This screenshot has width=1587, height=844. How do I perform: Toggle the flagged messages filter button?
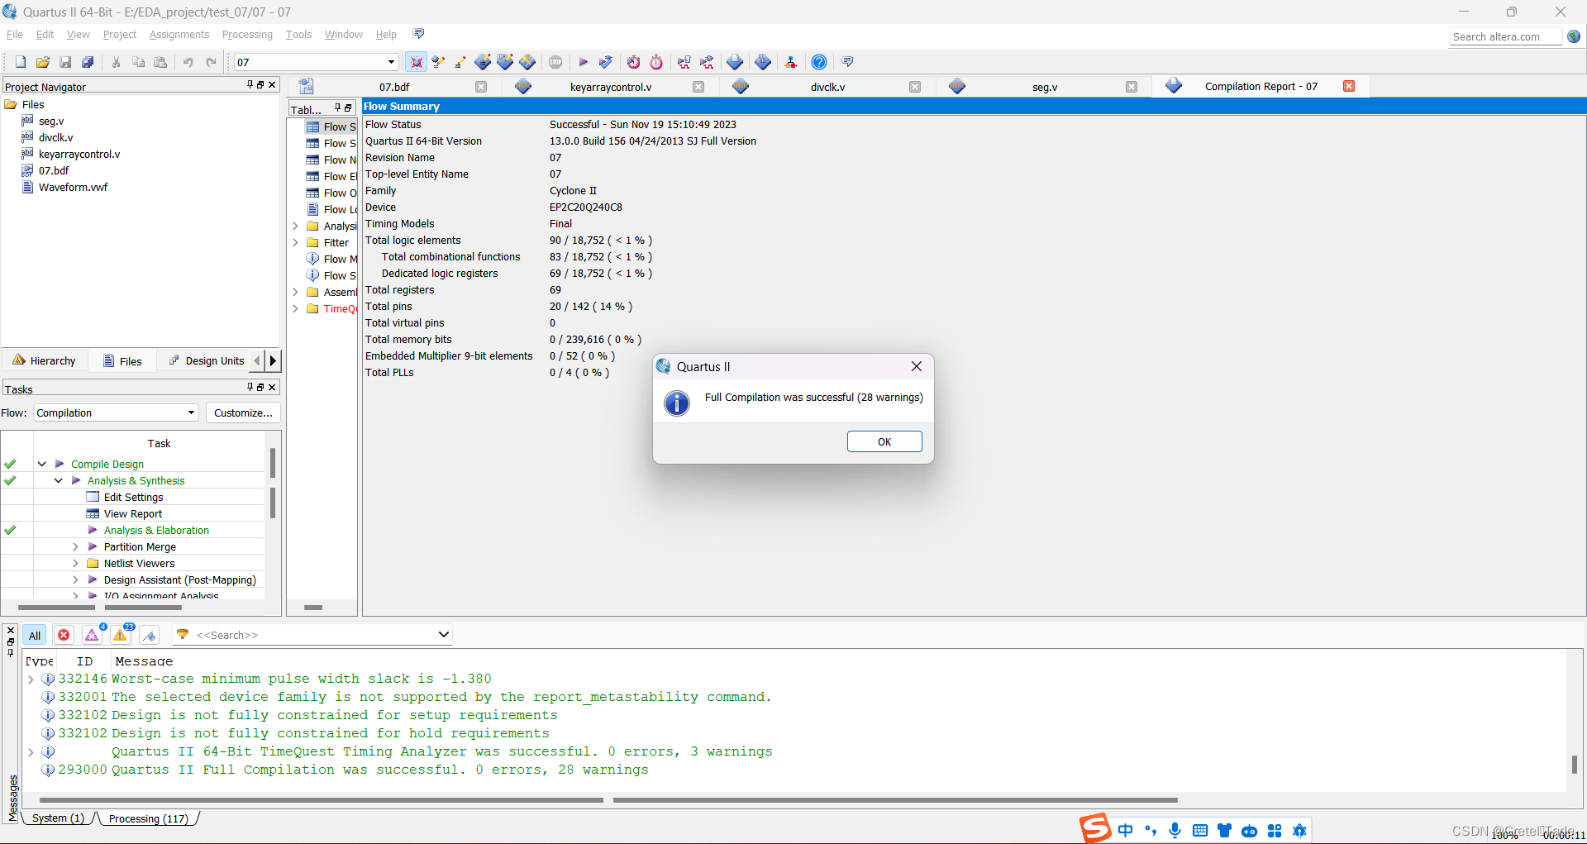click(150, 635)
